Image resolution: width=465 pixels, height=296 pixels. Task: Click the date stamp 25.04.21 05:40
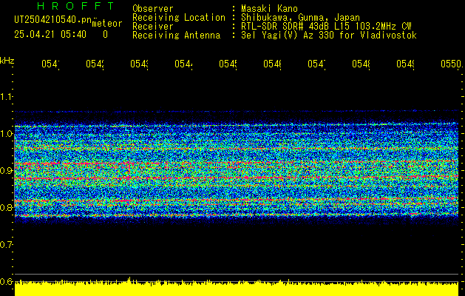click(x=50, y=35)
